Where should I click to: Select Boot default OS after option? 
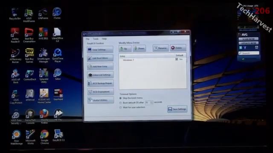(131, 103)
